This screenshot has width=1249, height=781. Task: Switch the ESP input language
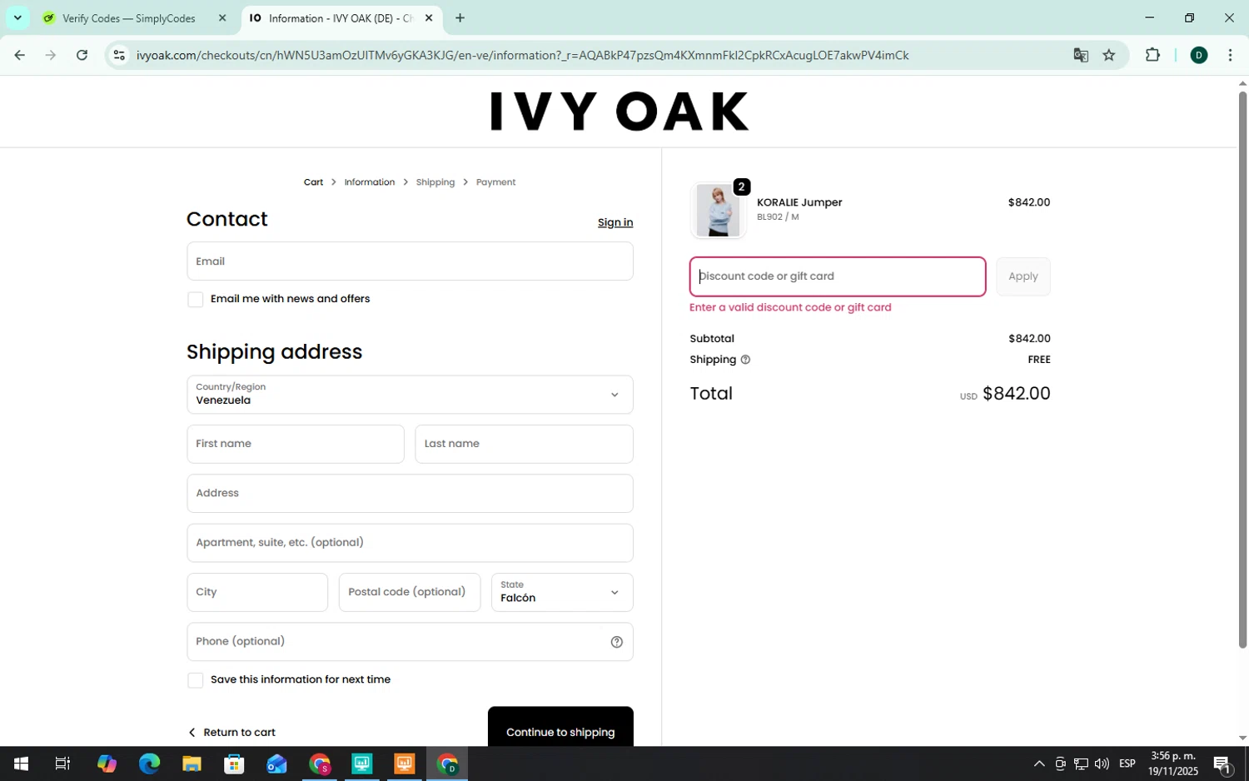tap(1127, 764)
